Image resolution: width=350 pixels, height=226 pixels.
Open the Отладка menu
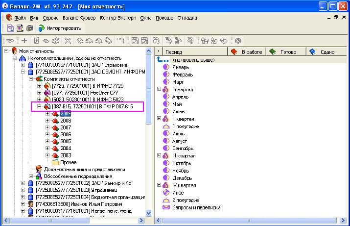(x=187, y=18)
